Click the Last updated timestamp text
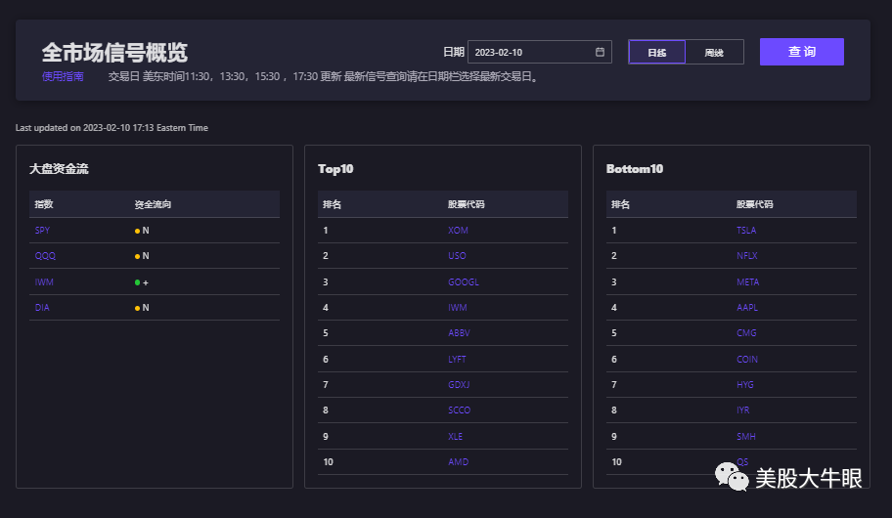This screenshot has width=892, height=518. (x=111, y=128)
